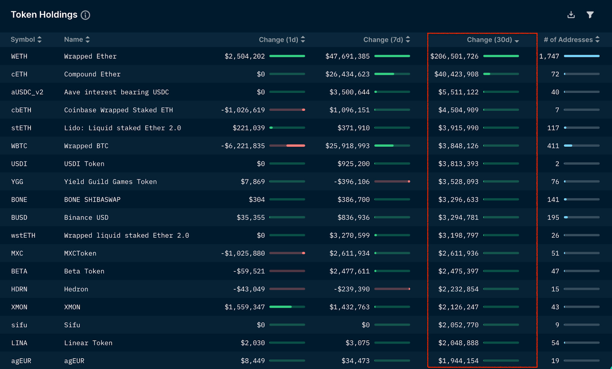This screenshot has height=369, width=612.
Task: Click WETH 1d change $2,504,202
Action: 245,56
